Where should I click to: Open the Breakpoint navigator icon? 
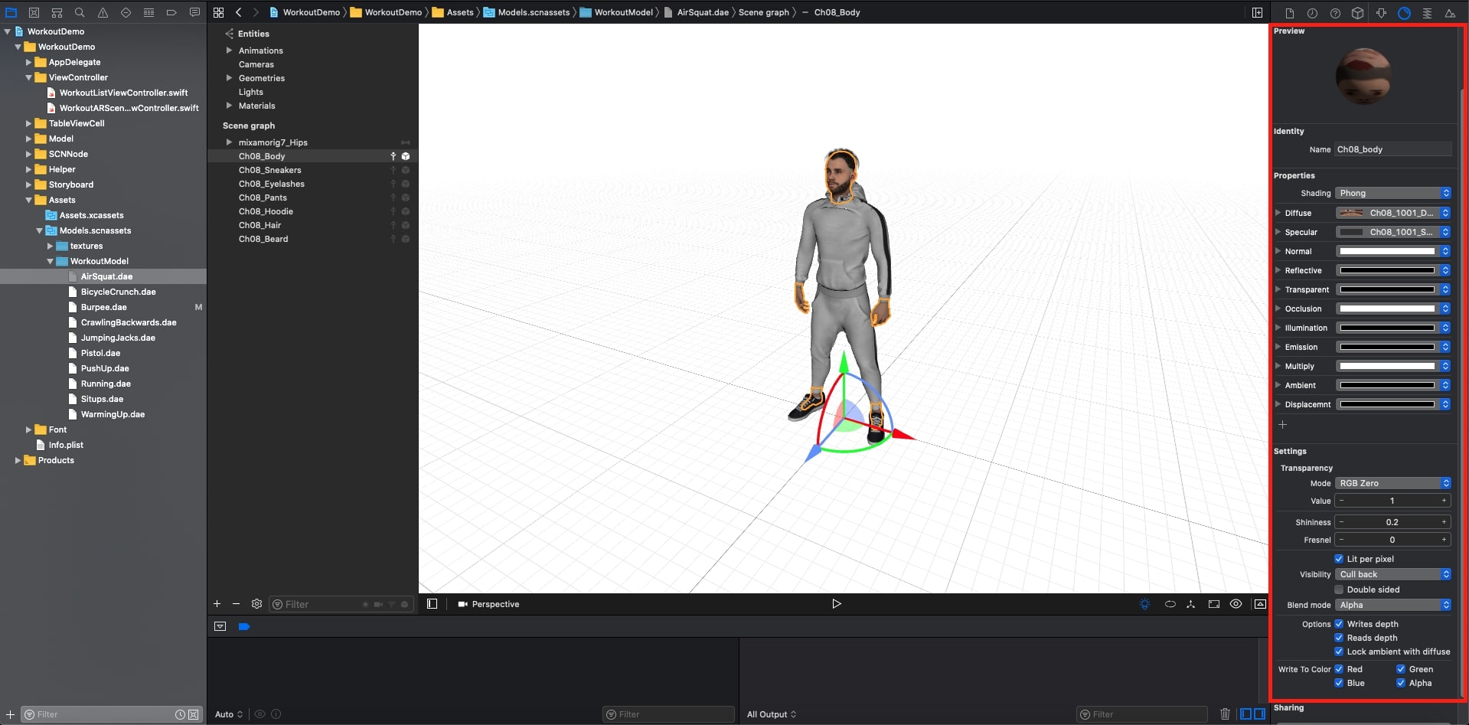click(171, 12)
